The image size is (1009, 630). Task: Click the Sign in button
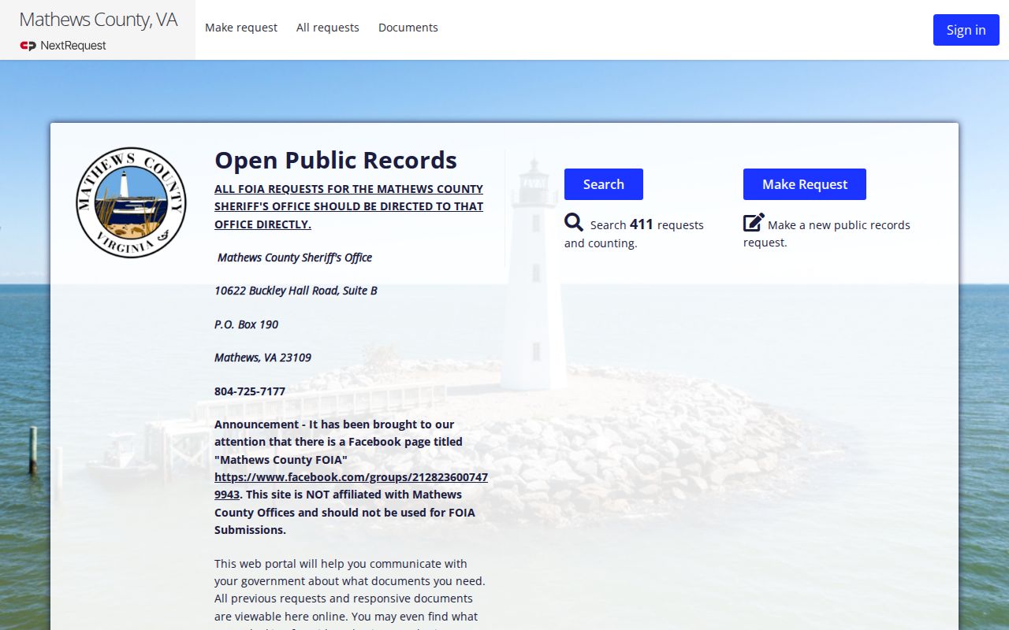point(966,30)
